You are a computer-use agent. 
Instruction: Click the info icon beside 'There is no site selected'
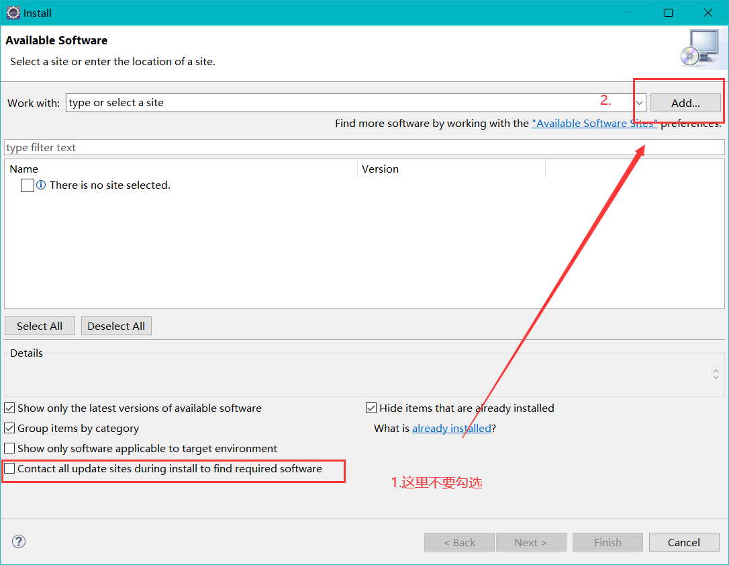pyautogui.click(x=41, y=185)
